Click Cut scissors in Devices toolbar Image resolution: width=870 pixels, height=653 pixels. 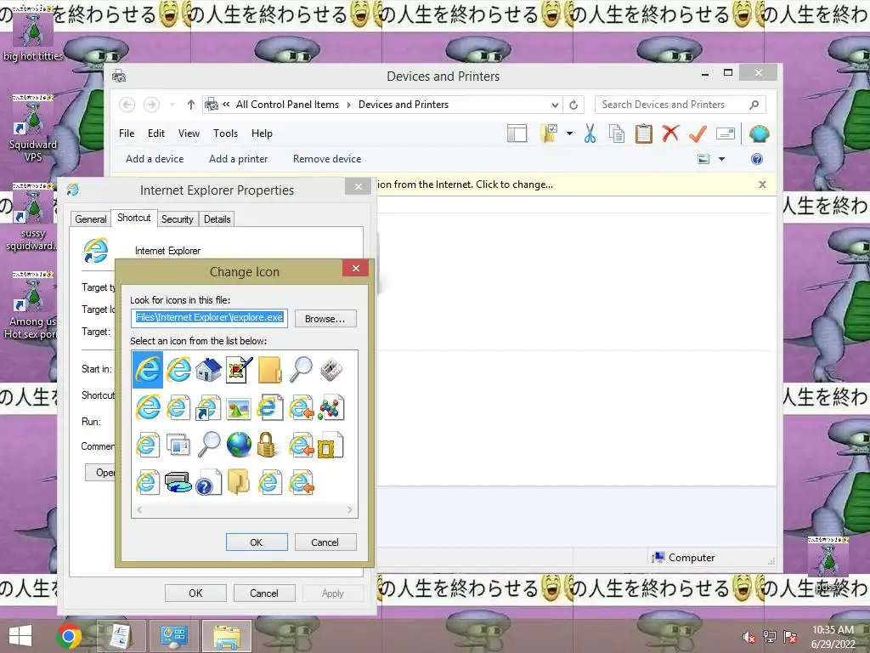(590, 133)
